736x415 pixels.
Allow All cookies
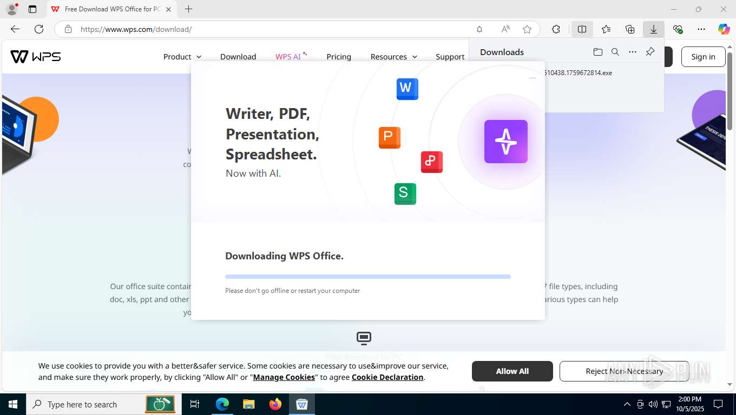click(x=512, y=371)
